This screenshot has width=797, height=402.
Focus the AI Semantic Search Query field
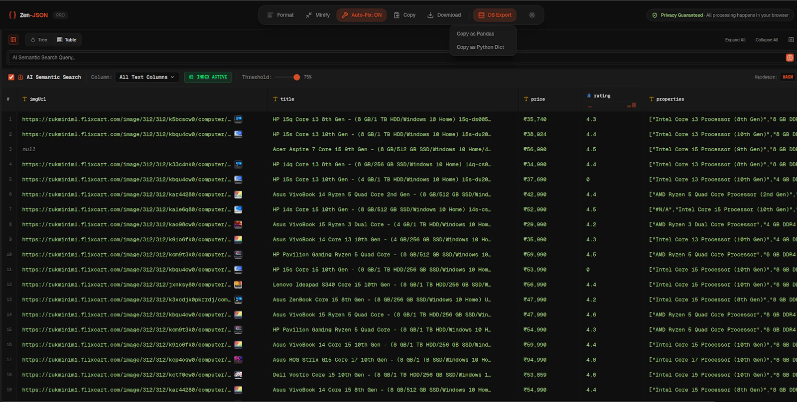pos(396,58)
